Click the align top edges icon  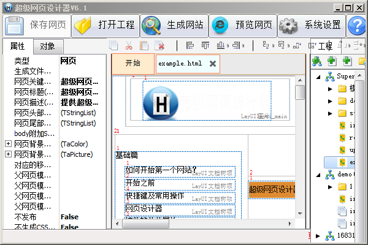pyautogui.click(x=205, y=45)
